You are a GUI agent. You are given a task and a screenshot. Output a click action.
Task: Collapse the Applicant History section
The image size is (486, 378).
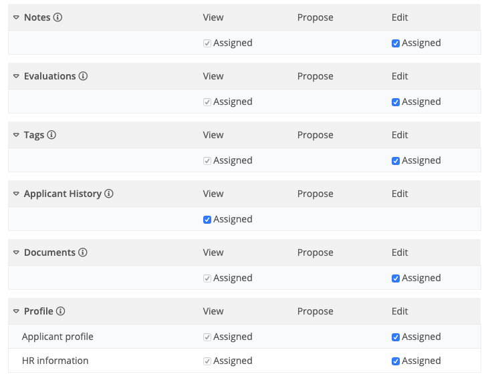point(16,194)
